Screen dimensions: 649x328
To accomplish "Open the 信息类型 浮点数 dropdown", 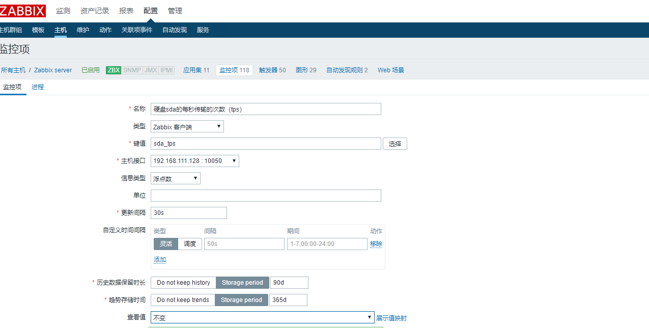I will coord(176,178).
